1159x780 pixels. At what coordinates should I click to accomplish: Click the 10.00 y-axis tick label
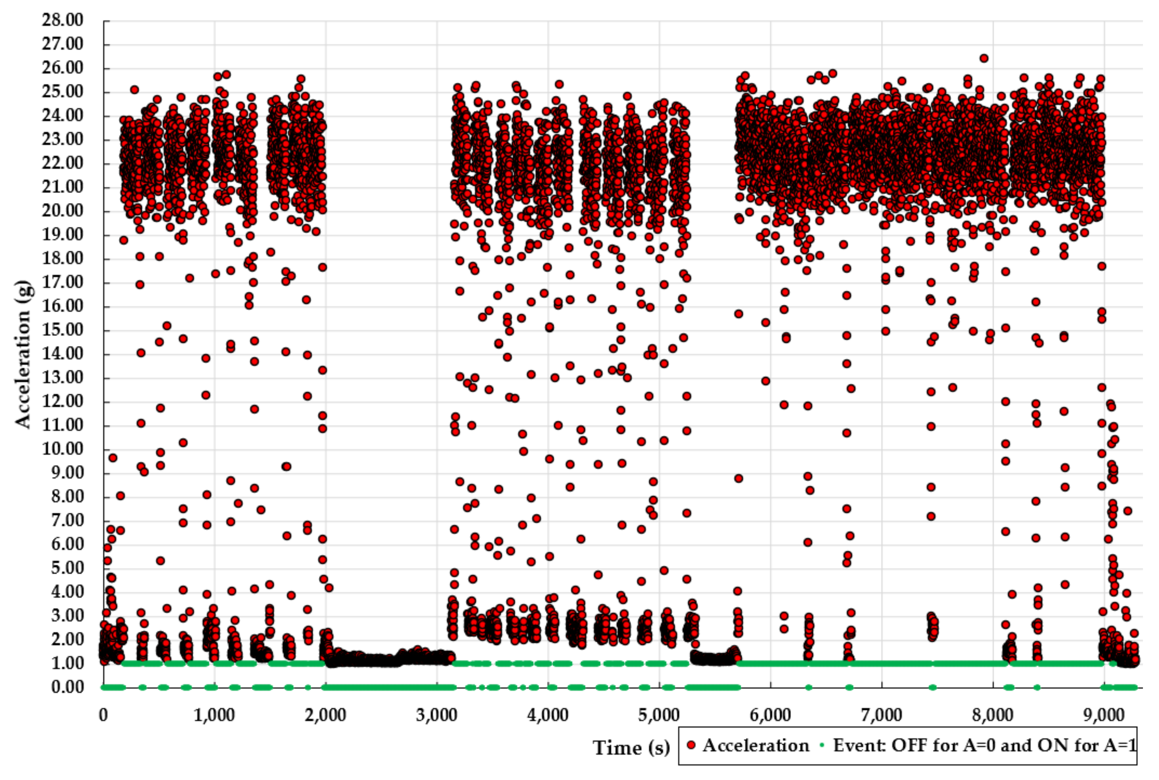click(x=62, y=449)
